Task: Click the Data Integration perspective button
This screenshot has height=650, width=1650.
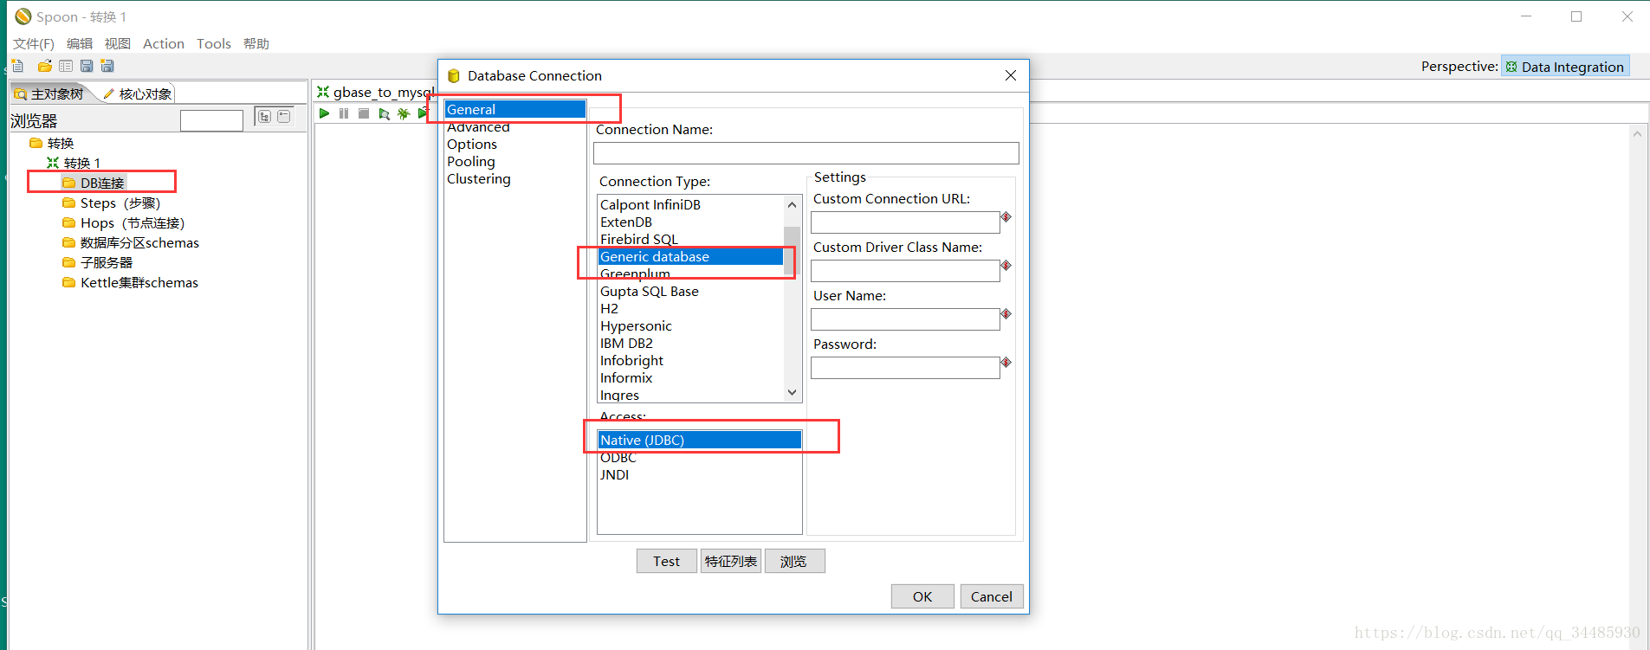Action: pyautogui.click(x=1565, y=67)
